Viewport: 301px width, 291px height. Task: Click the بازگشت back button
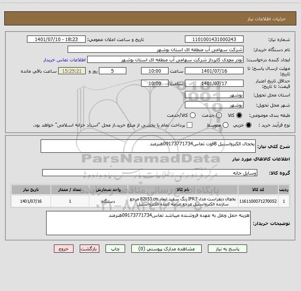90,249
